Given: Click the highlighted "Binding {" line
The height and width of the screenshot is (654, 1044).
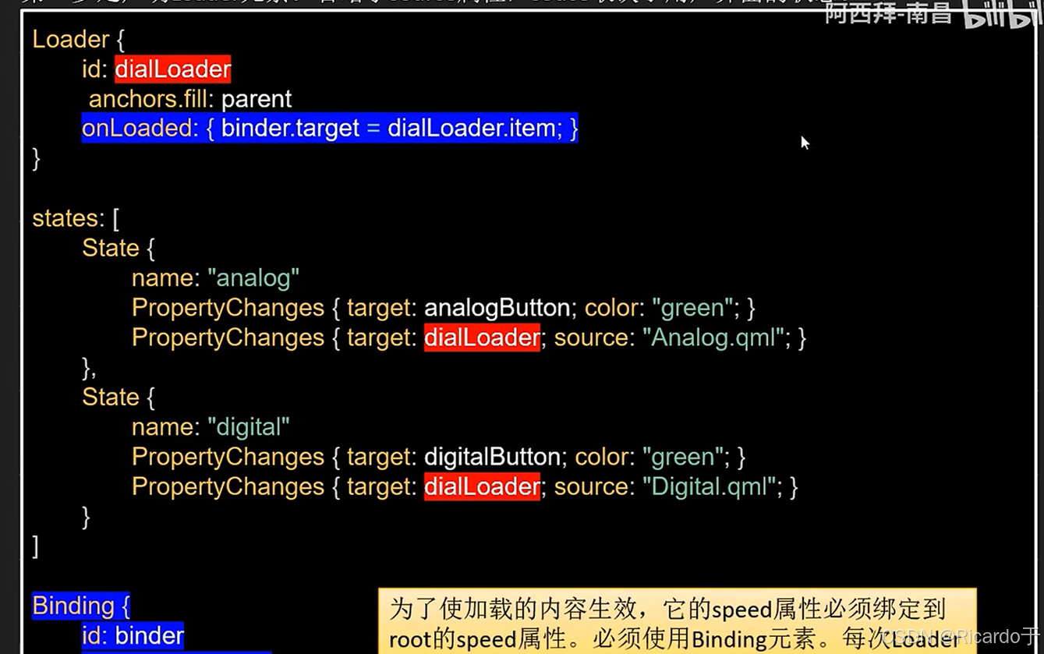Looking at the screenshot, I should point(81,606).
